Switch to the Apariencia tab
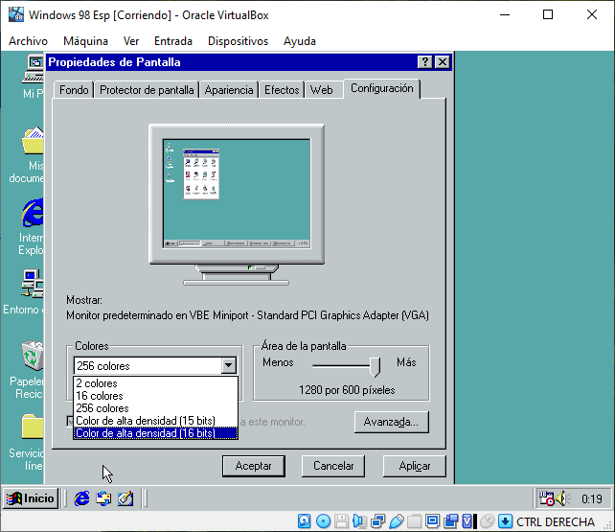Viewport: 615px width, 532px height. 229,90
